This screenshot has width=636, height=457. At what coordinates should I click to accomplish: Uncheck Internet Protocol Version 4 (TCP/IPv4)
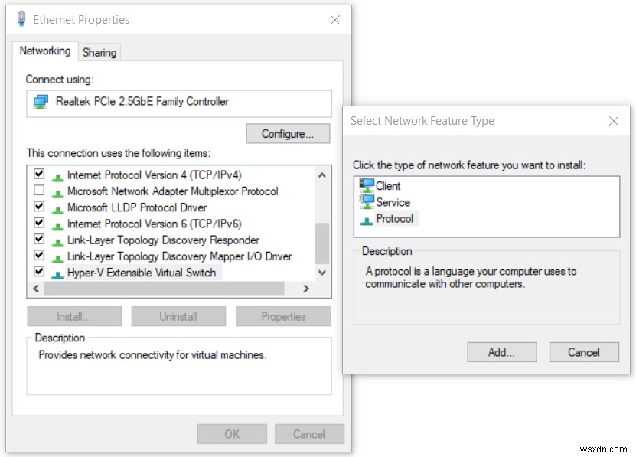click(x=39, y=174)
